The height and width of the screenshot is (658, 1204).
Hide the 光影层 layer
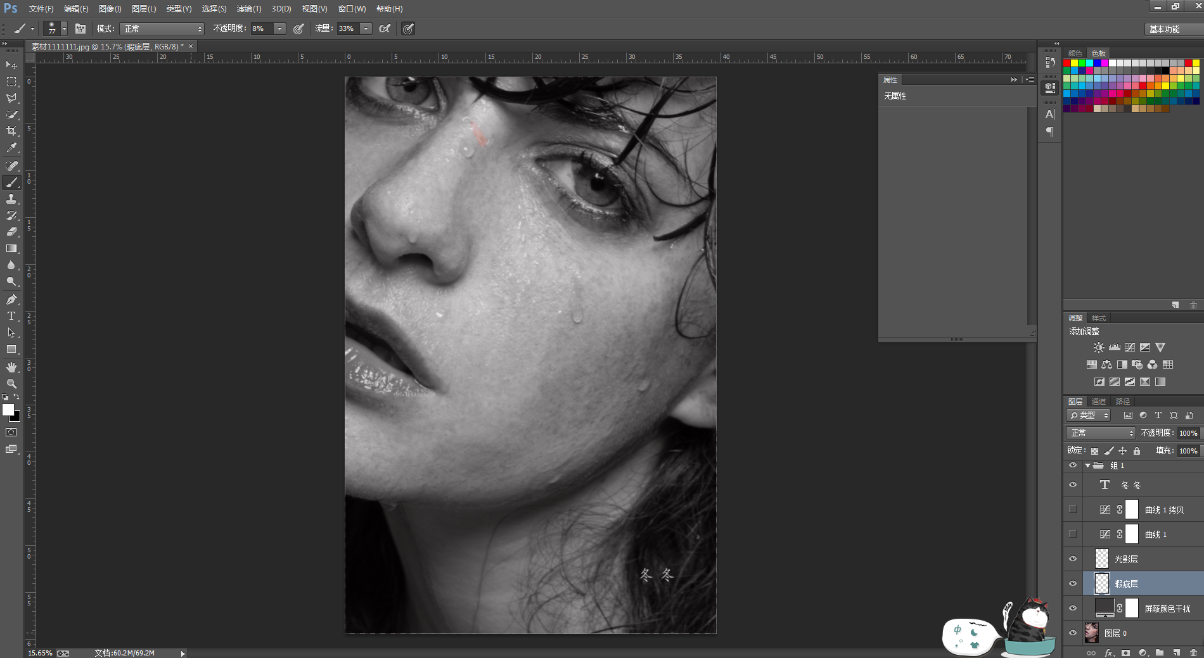pyautogui.click(x=1073, y=559)
